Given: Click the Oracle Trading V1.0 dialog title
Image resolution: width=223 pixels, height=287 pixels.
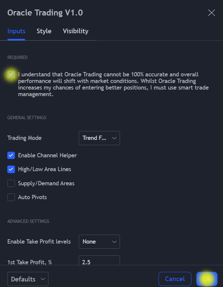Looking at the screenshot, I should point(45,13).
